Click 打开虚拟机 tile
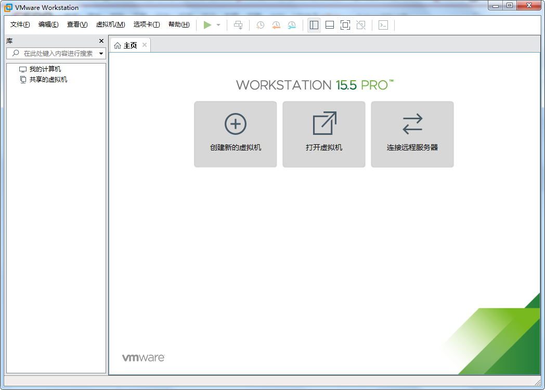Screen dimensions: 545x390 (324, 134)
